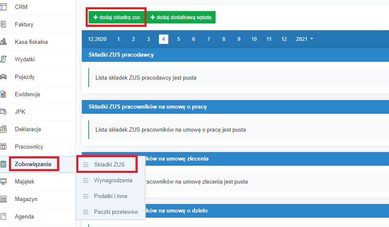Click the hamburger icon beside Podatki i inne

86,196
